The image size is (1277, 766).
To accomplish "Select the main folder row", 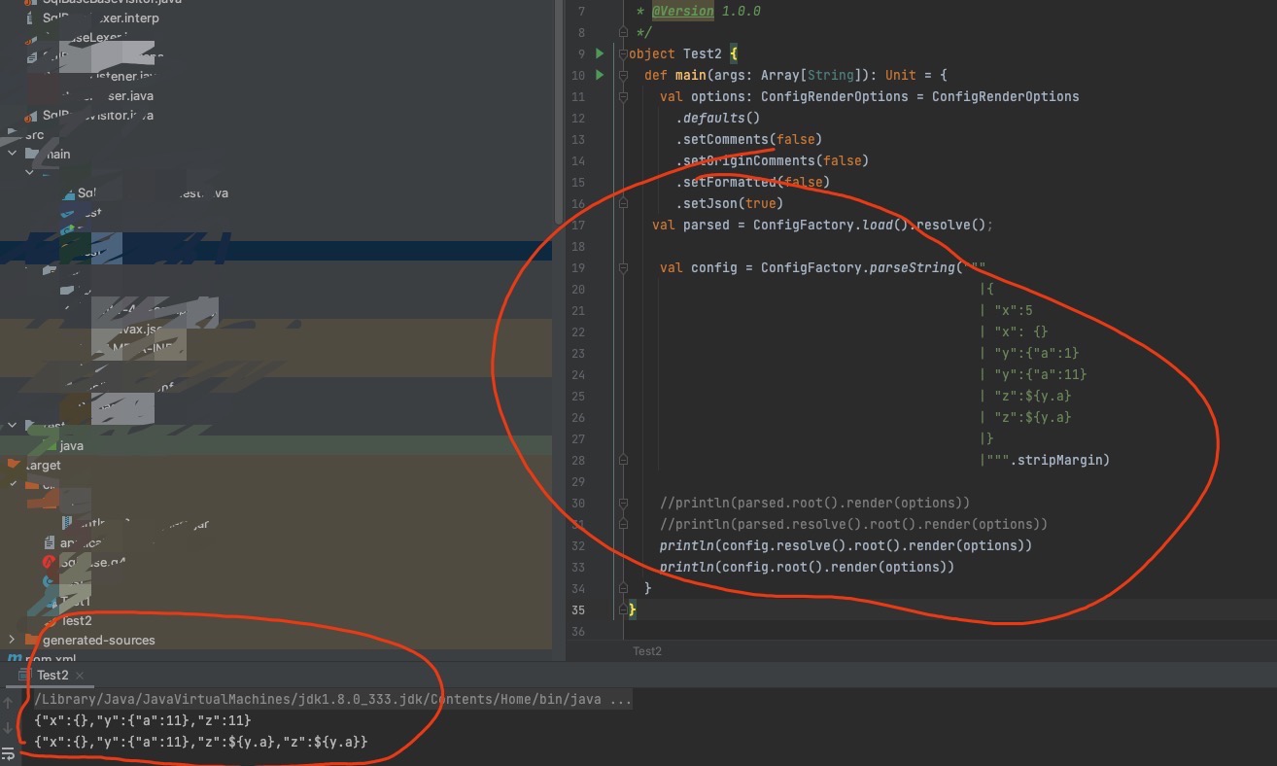I will 276,154.
